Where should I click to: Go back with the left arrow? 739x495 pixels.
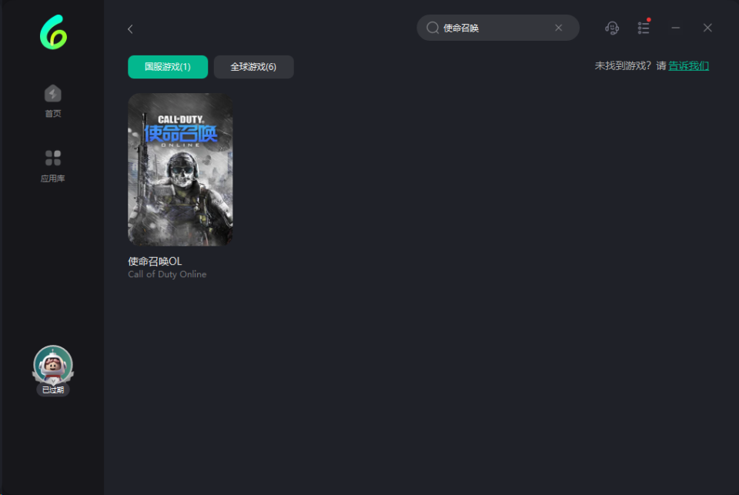click(x=130, y=29)
